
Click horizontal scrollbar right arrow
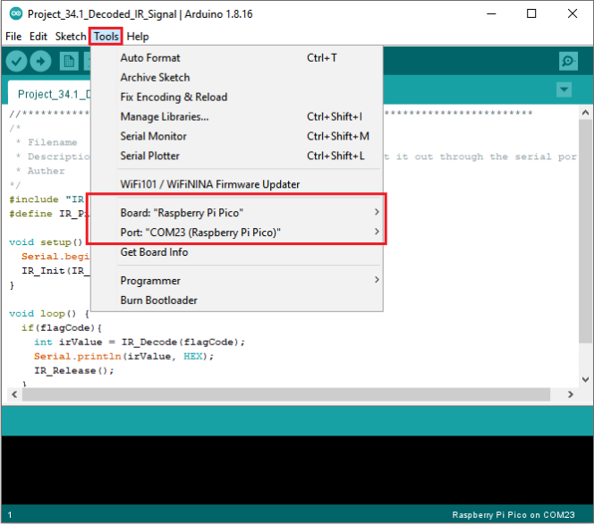[571, 394]
